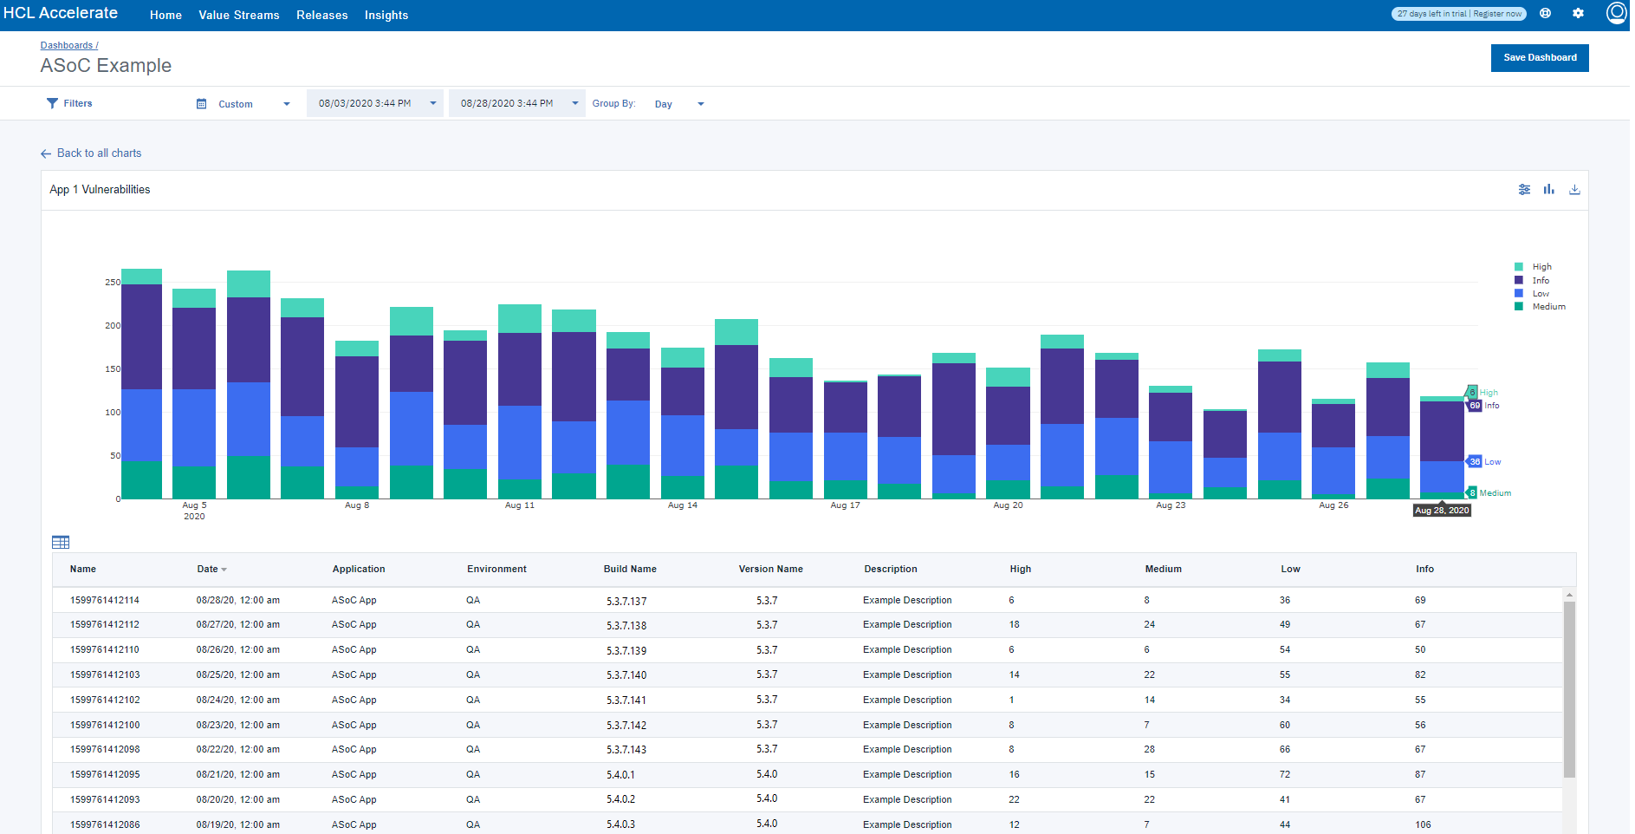Click the Save Dashboard button
Screen dimensions: 1635x834
(1539, 58)
